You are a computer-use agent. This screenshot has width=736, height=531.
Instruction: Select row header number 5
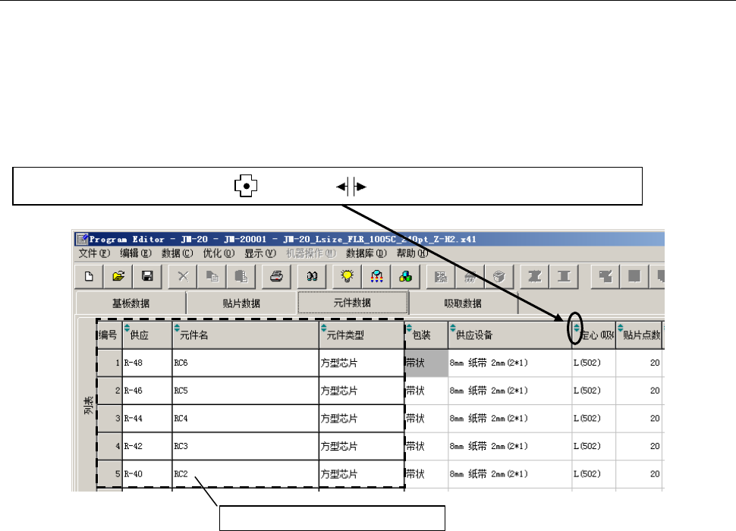pos(109,474)
